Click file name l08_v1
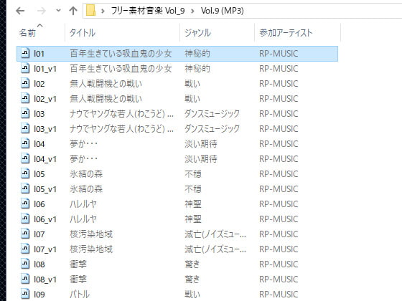The height and width of the screenshot is (301, 402). [45, 279]
